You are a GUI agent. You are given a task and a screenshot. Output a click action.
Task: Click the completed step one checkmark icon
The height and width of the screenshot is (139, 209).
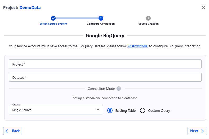pos(53,18)
